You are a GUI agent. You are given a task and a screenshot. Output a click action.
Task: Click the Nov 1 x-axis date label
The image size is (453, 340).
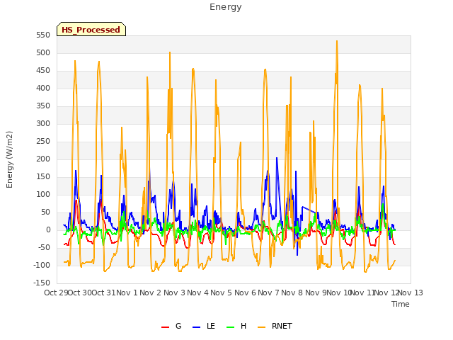pyautogui.click(x=127, y=293)
